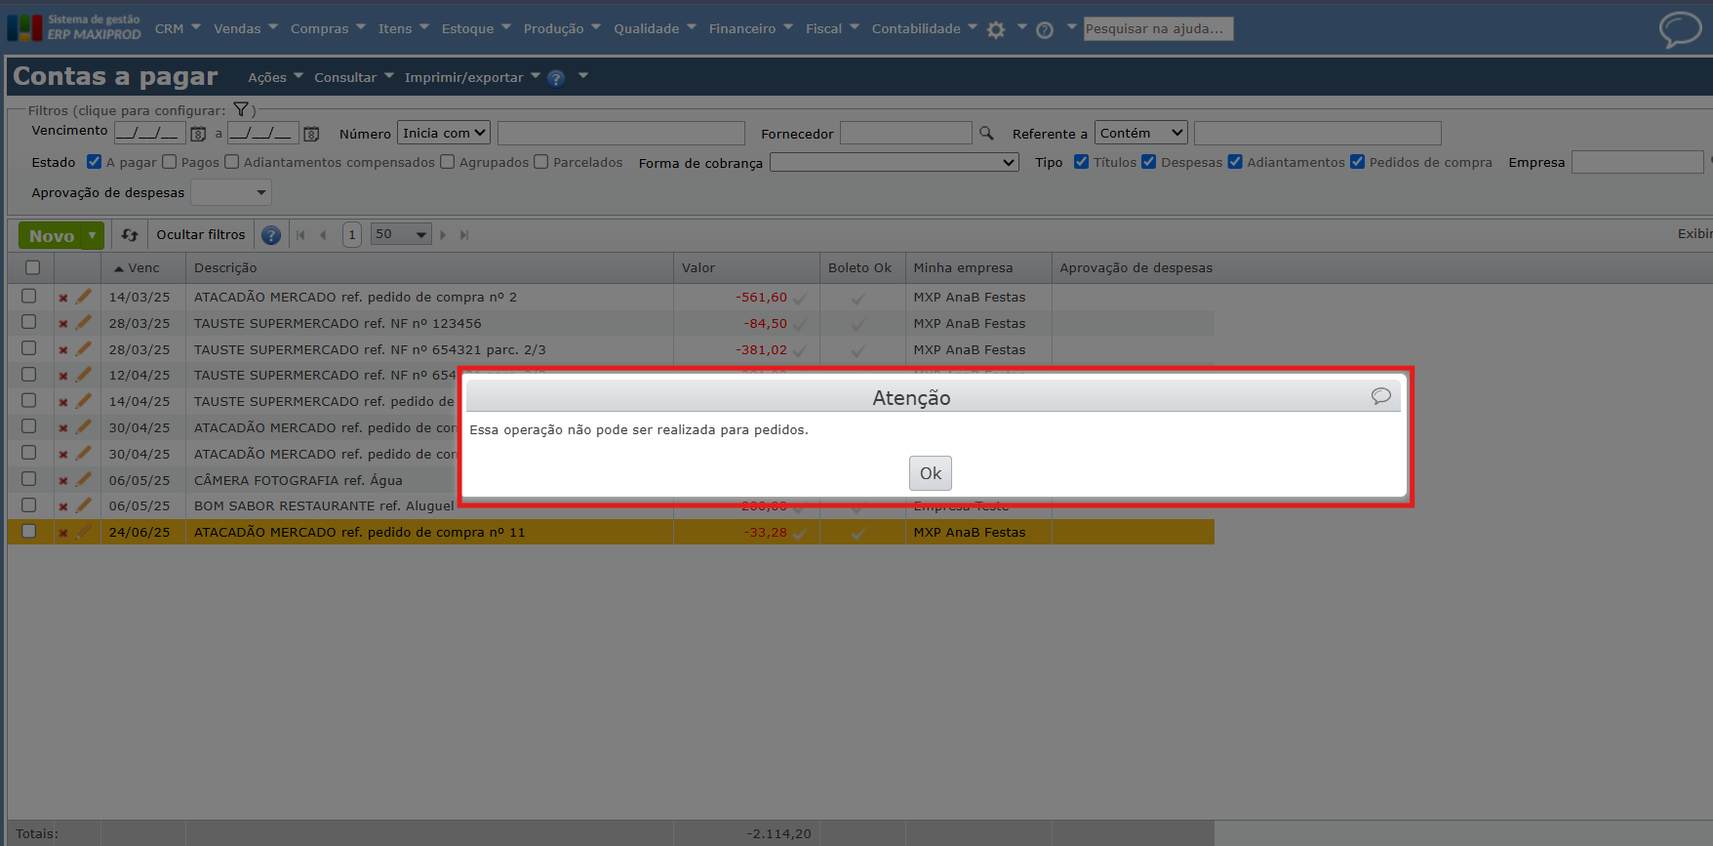1713x846 pixels.
Task: Click Boleto Ok checkmark in pedido nº 2 row
Action: click(x=858, y=298)
